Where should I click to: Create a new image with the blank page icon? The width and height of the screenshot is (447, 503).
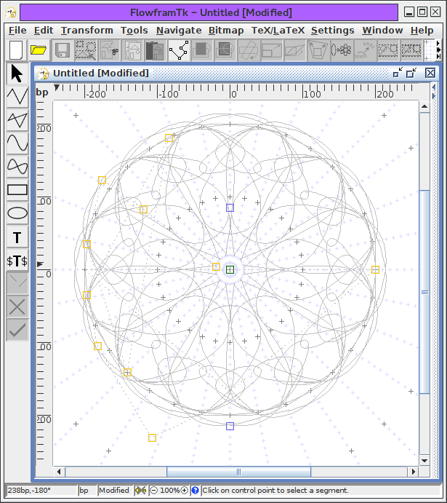pos(16,50)
